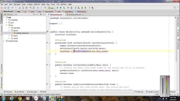
Task: Run the app with green play button
Action: 57,8
